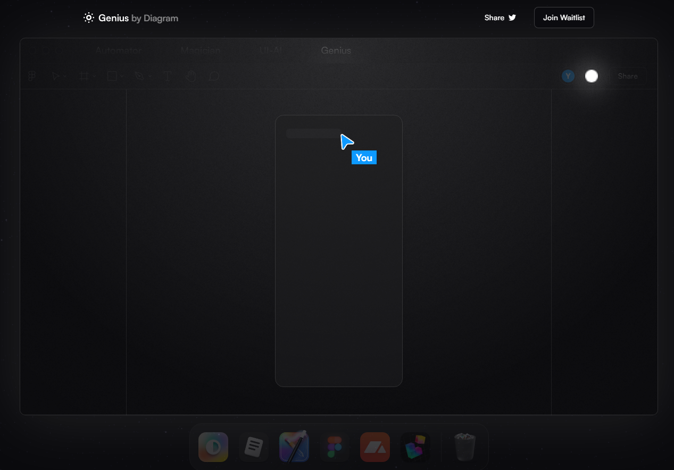The image size is (674, 470).
Task: Click the sun-shaped Genius icon in header
Action: (x=89, y=18)
